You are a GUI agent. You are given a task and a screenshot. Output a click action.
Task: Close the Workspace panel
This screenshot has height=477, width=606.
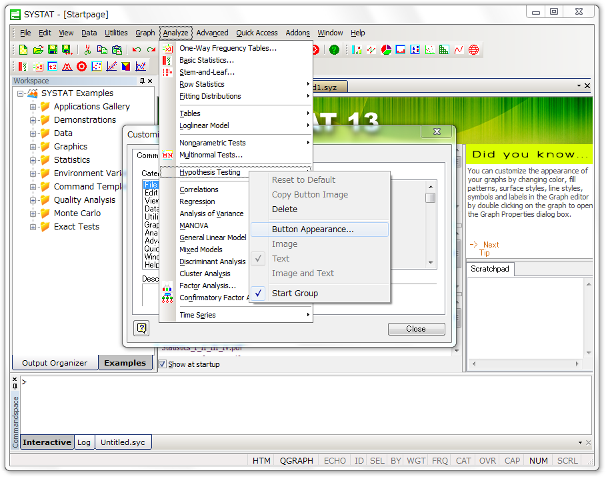151,81
